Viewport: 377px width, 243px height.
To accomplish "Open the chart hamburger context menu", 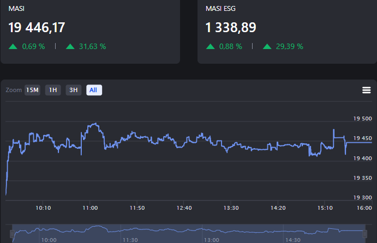I will [366, 90].
